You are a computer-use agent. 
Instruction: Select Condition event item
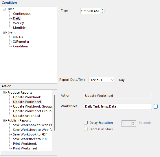click(21, 46)
